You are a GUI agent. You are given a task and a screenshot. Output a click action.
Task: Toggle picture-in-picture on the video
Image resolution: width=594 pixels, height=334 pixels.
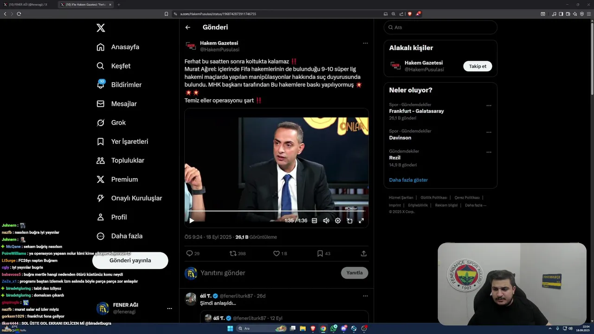[349, 221]
